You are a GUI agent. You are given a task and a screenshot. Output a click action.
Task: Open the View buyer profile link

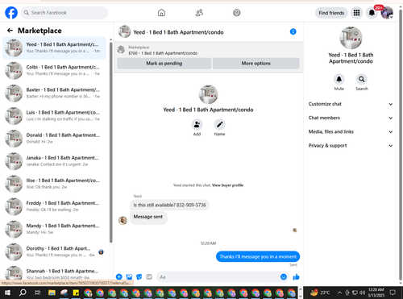227,185
